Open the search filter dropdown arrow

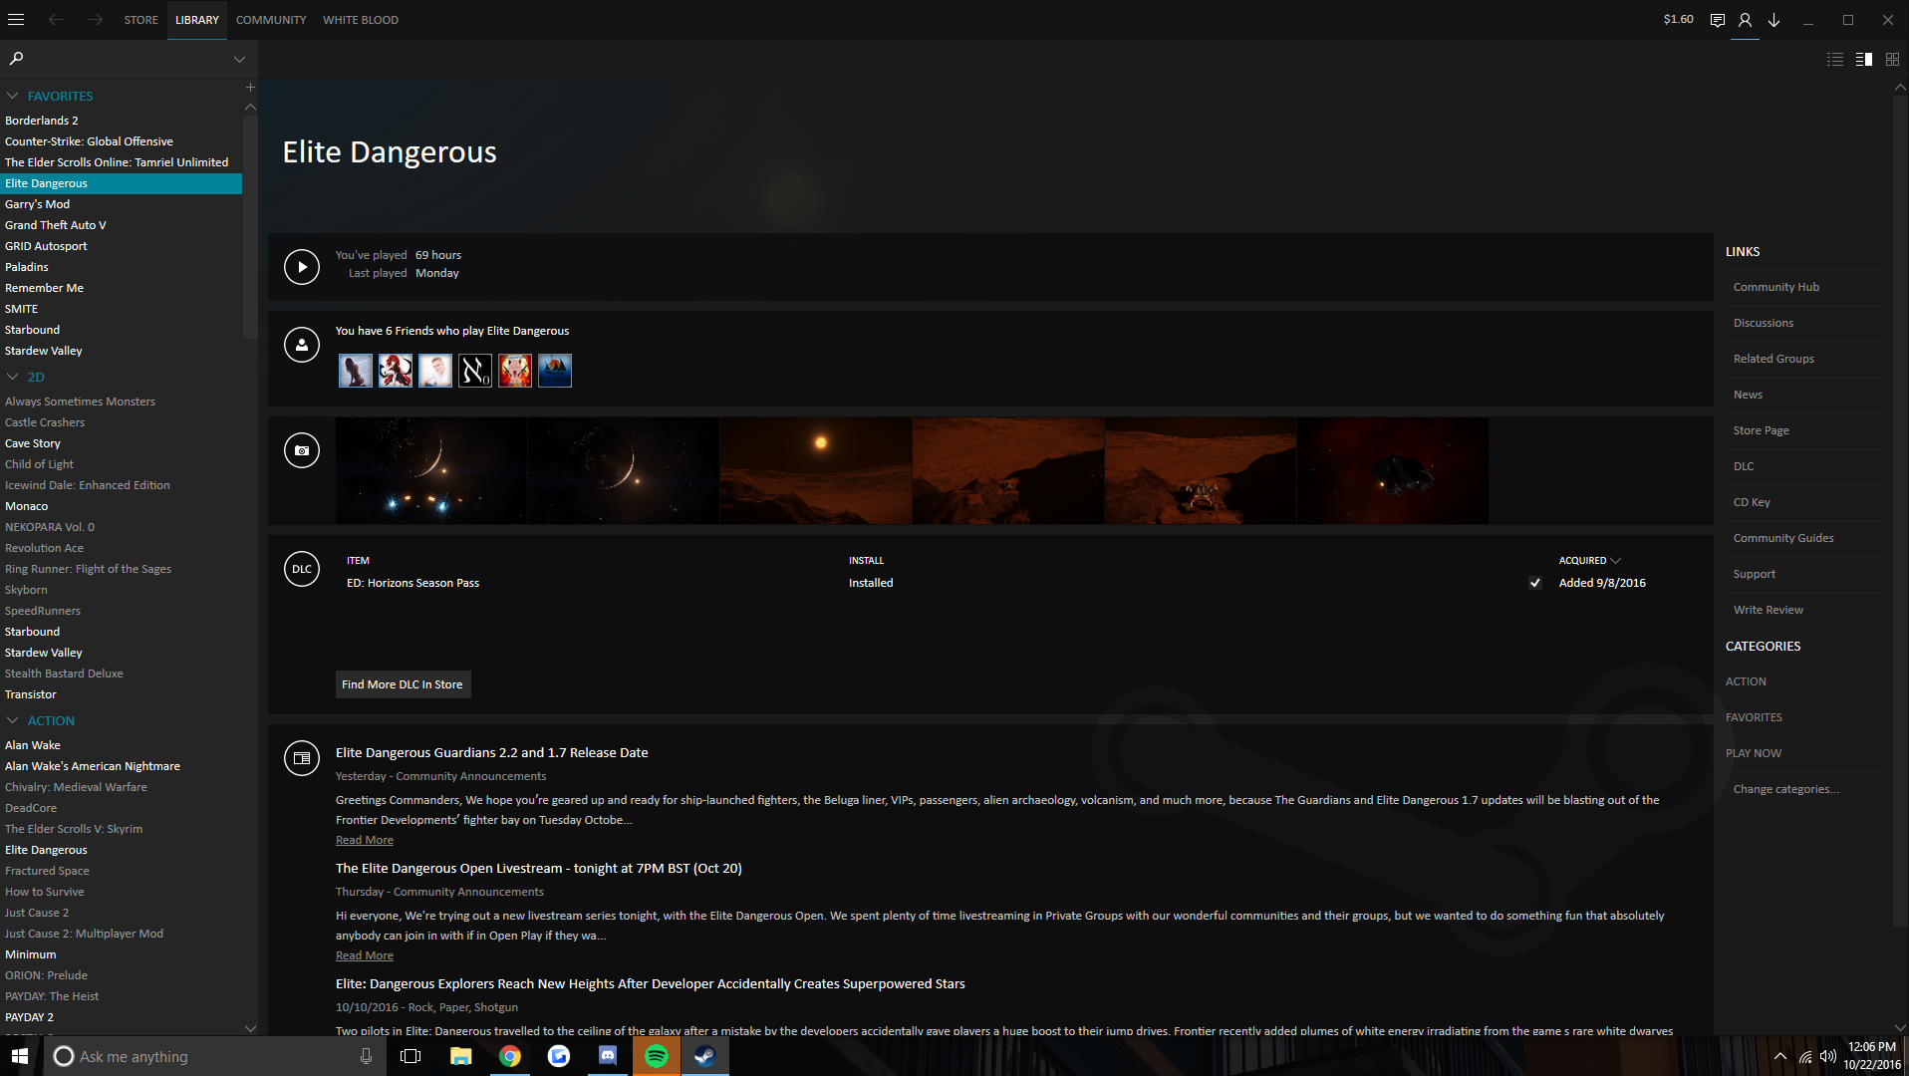(239, 60)
